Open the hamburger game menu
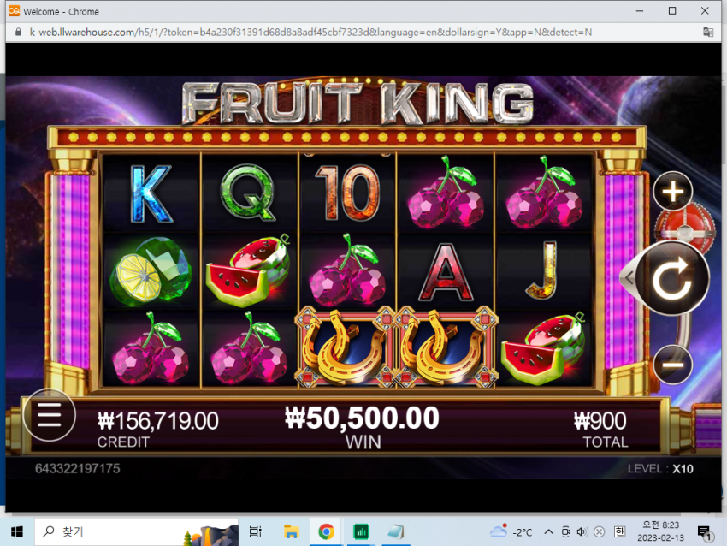This screenshot has width=727, height=546. click(x=49, y=415)
